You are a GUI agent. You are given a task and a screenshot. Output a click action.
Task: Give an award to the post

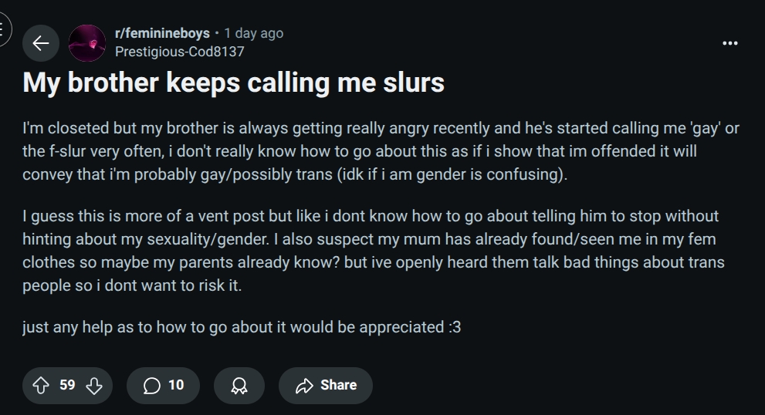pyautogui.click(x=239, y=385)
